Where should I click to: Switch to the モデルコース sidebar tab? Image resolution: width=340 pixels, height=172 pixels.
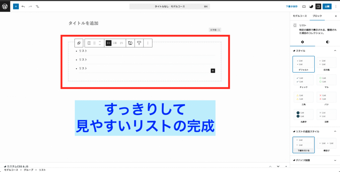coord(300,16)
